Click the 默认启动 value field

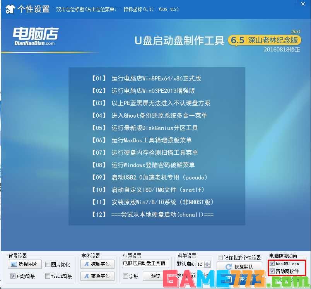tap(200, 264)
